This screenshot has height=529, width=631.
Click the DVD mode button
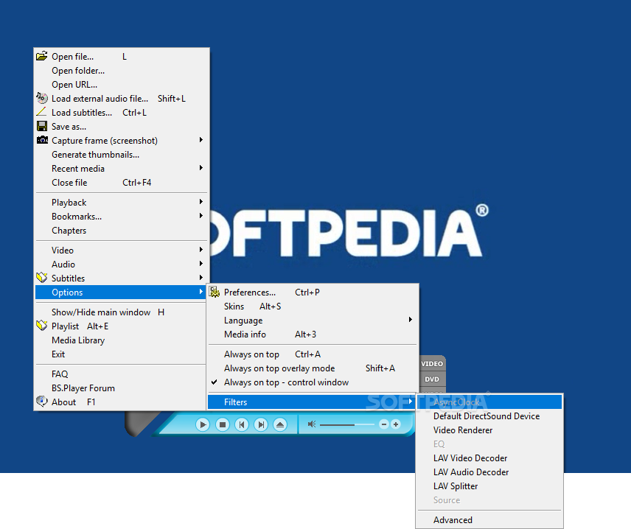coord(432,379)
